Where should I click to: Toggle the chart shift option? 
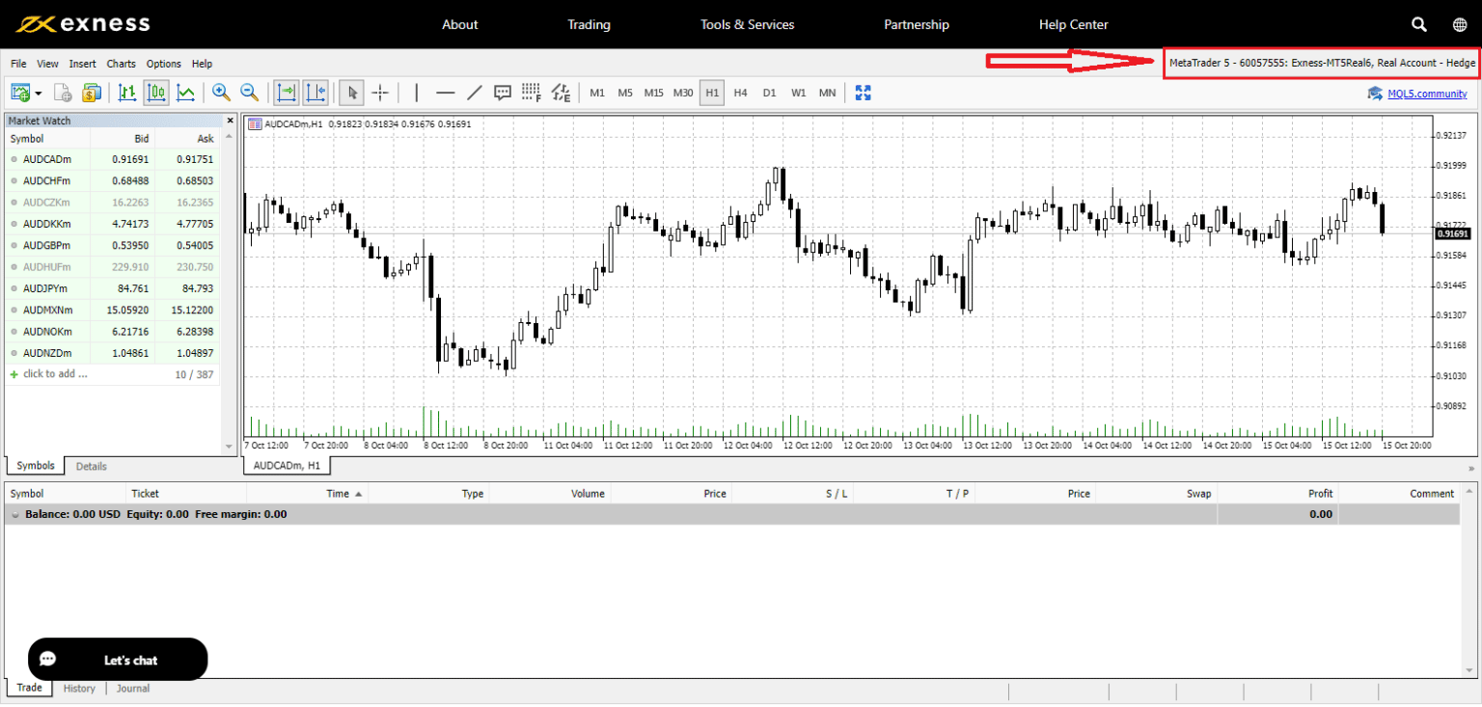point(315,93)
